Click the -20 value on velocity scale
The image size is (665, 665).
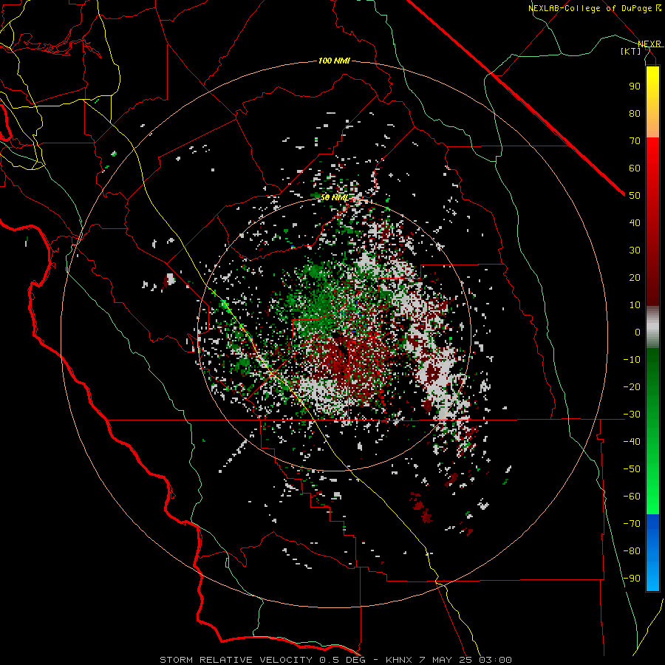click(x=632, y=386)
